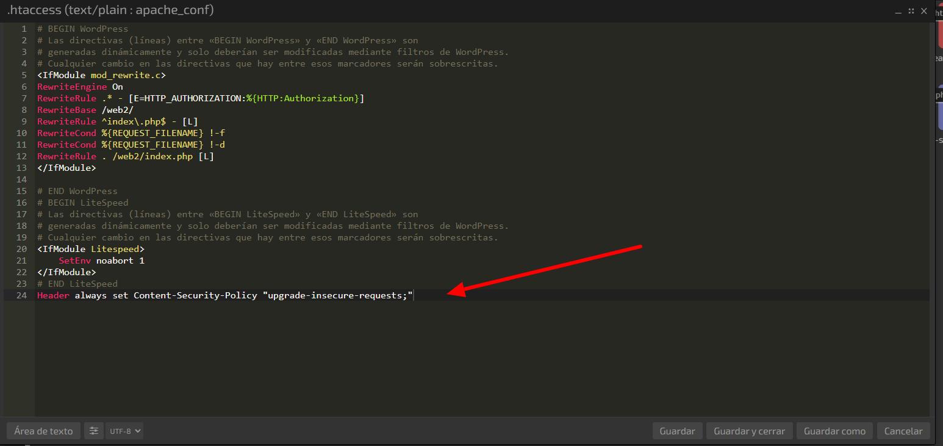
Task: Place cursor in Header always set line
Action: (x=225, y=295)
